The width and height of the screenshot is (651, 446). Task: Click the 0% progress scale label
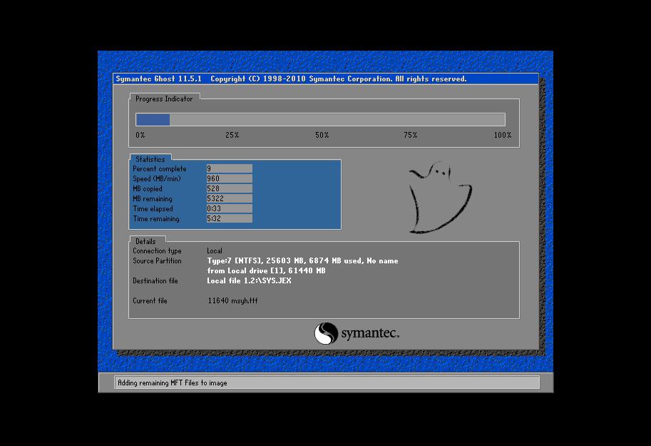(140, 135)
